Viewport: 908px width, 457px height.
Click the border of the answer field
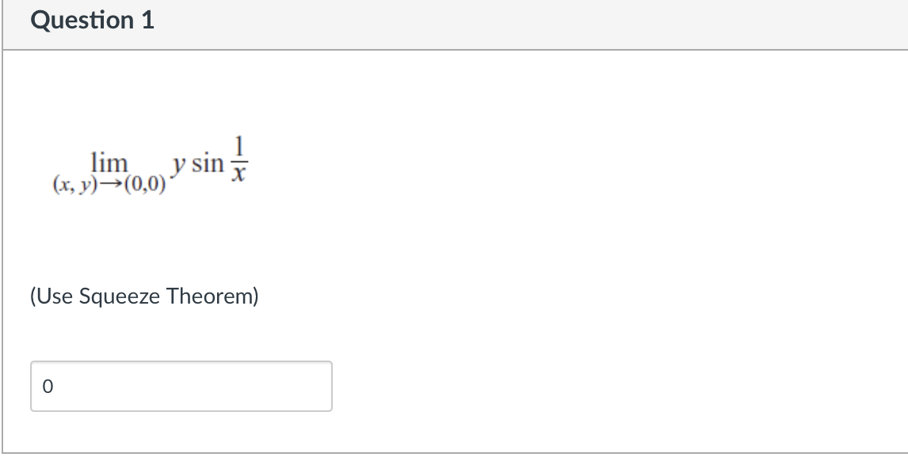[x=181, y=362]
